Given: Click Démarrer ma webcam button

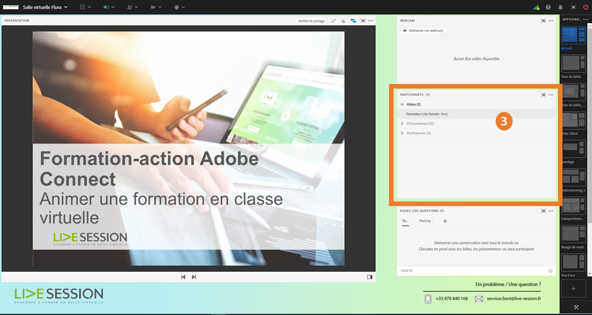Looking at the screenshot, I should [423, 31].
